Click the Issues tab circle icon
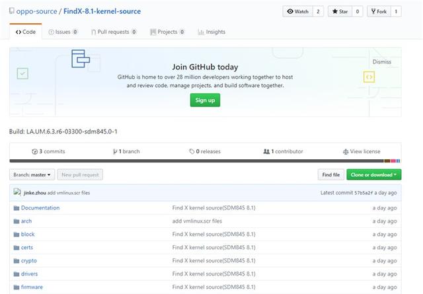This screenshot has width=423, height=294. tap(51, 32)
